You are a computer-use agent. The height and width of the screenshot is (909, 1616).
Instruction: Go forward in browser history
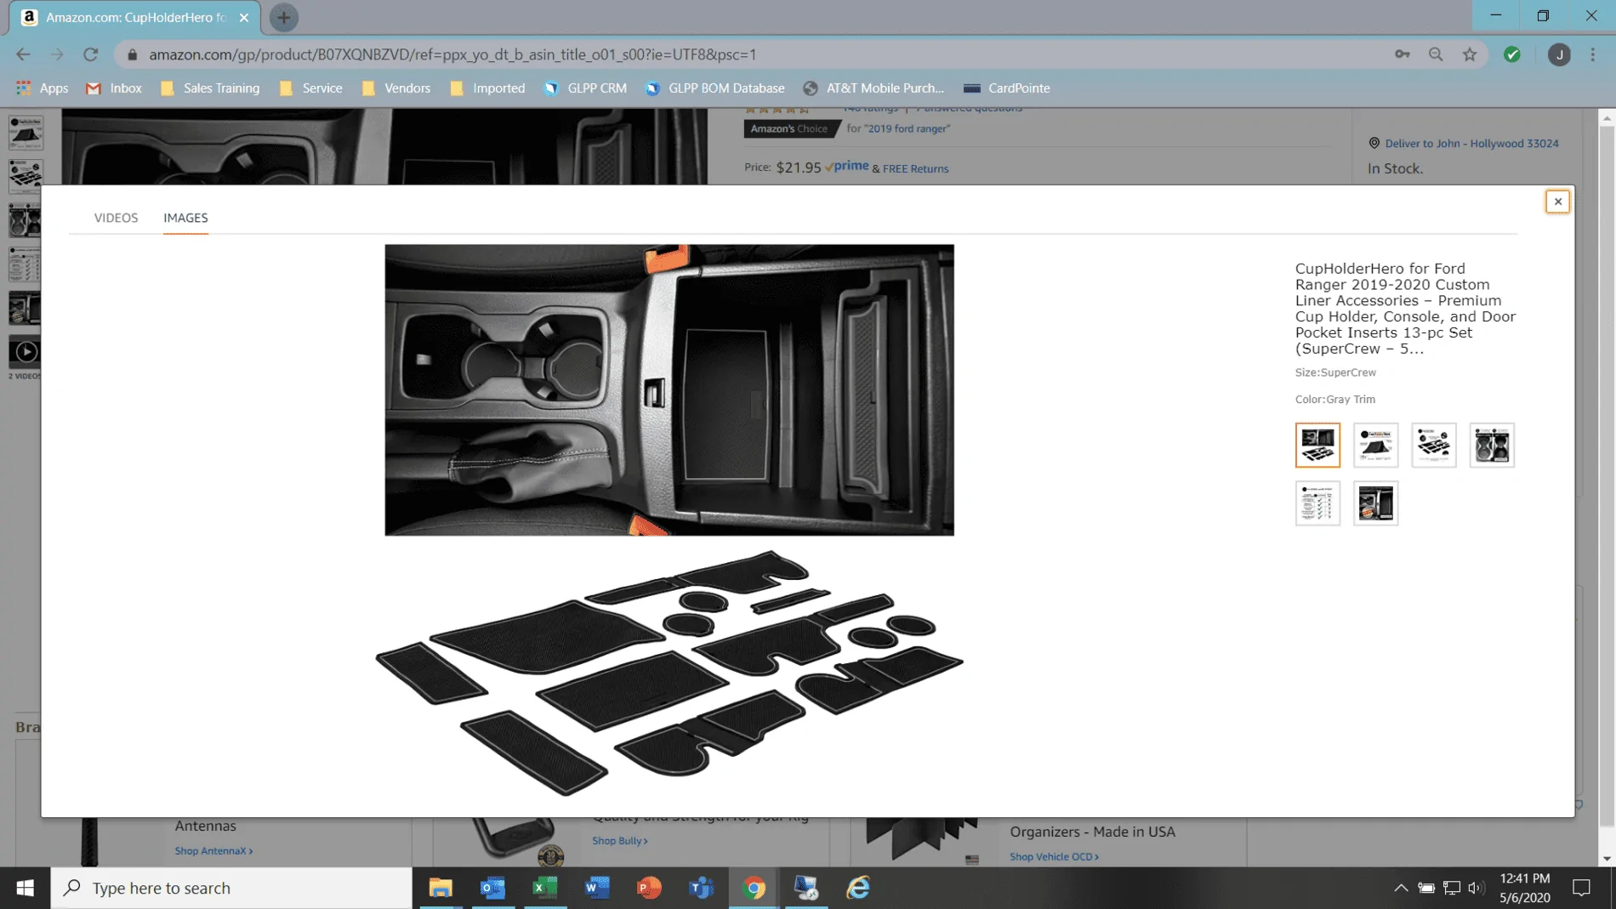click(57, 54)
